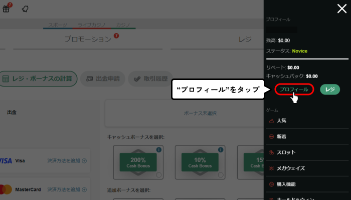Open the gift box rewards icon

pyautogui.click(x=6, y=9)
